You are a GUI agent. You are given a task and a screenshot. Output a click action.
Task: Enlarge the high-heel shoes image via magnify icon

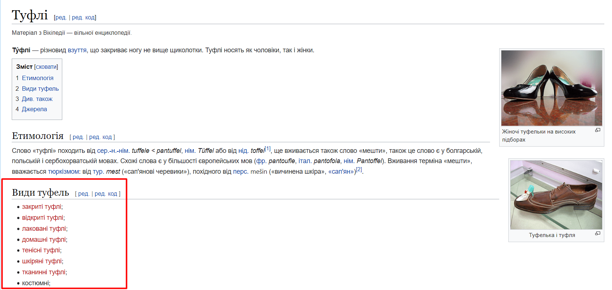click(597, 130)
